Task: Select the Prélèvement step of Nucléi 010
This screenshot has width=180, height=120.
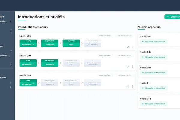Action: [x=93, y=63]
